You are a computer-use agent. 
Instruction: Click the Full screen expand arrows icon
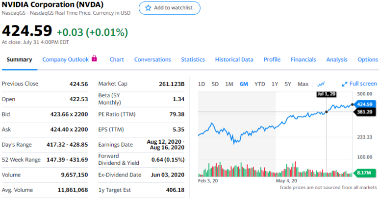tap(345, 84)
